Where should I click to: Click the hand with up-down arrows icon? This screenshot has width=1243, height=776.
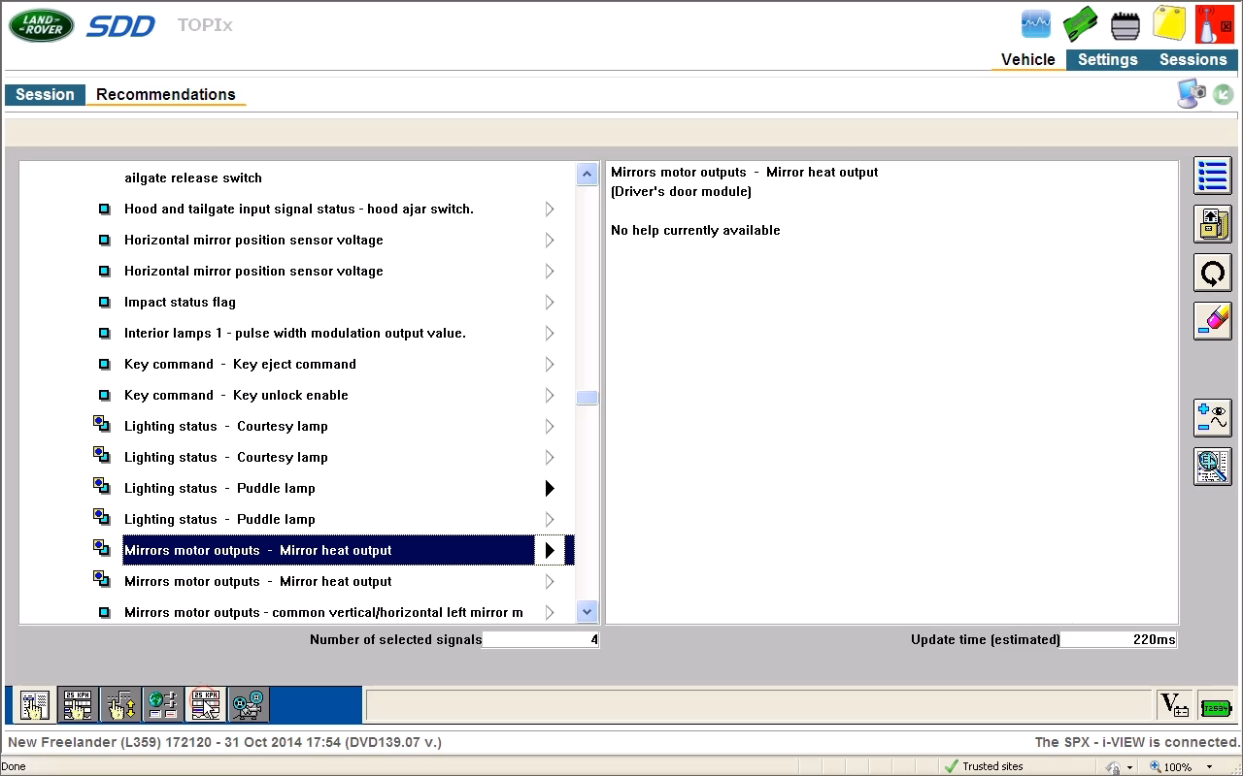tap(120, 705)
